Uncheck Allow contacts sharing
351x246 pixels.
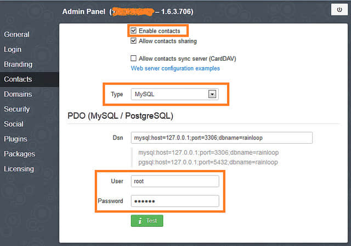point(133,41)
